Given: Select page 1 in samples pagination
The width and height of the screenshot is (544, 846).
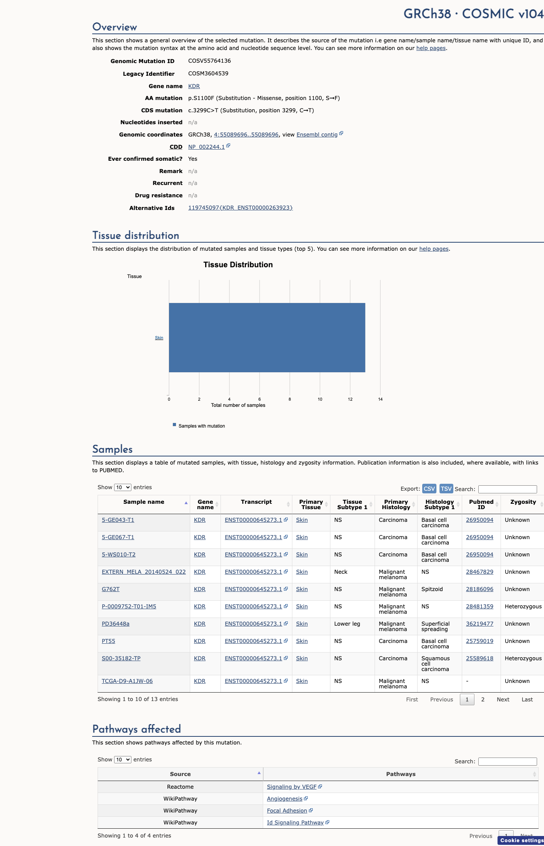Looking at the screenshot, I should 467,699.
